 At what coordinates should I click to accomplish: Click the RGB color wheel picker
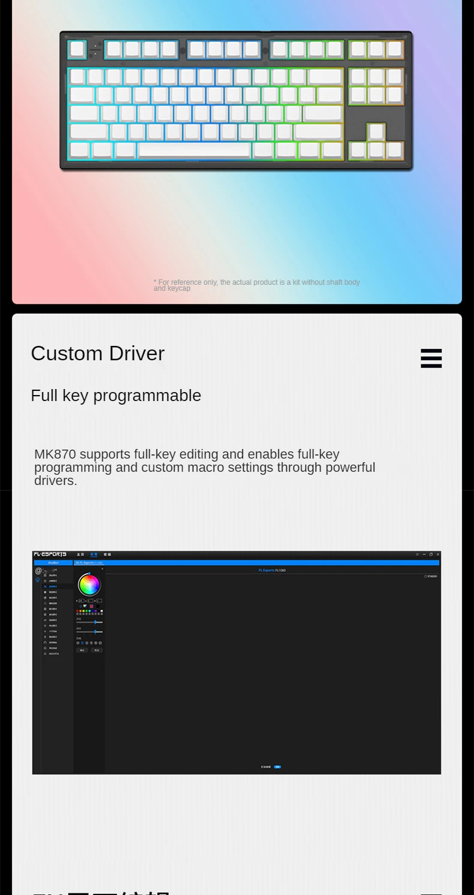tap(89, 584)
